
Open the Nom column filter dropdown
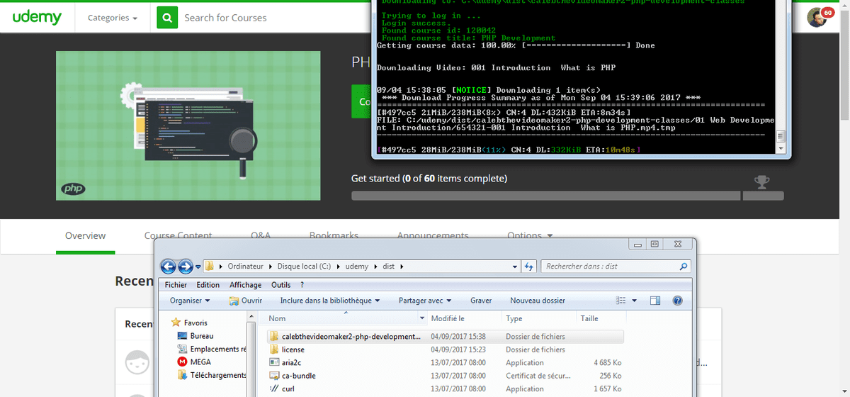[423, 319]
